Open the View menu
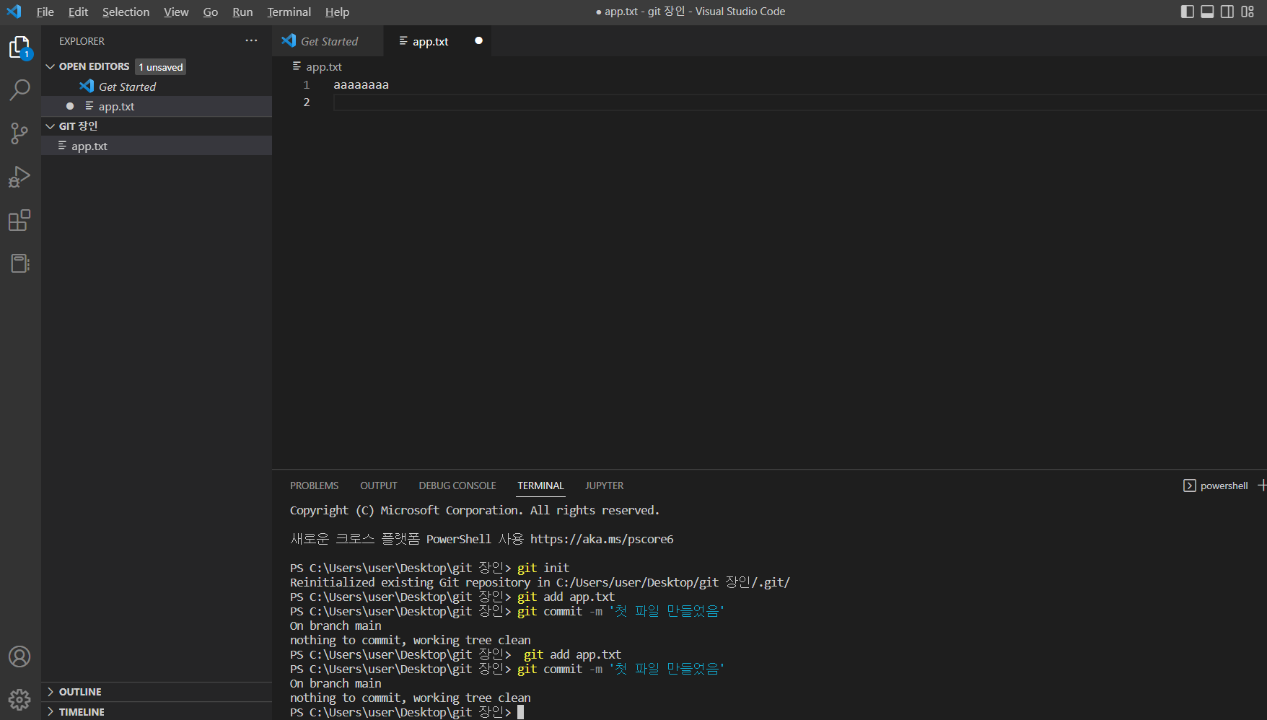This screenshot has width=1267, height=720. 176,12
